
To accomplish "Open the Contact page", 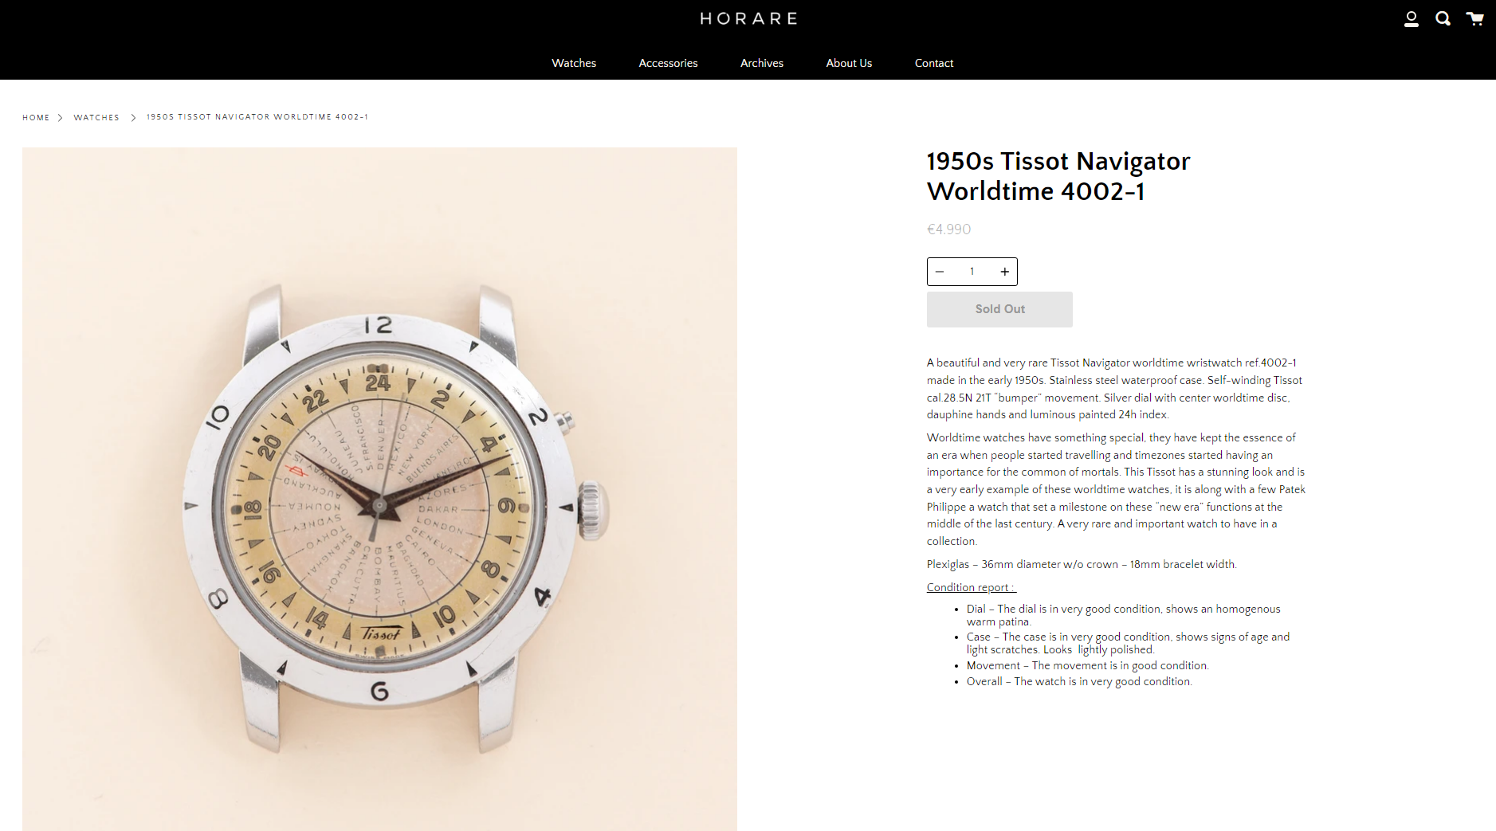I will coord(934,63).
